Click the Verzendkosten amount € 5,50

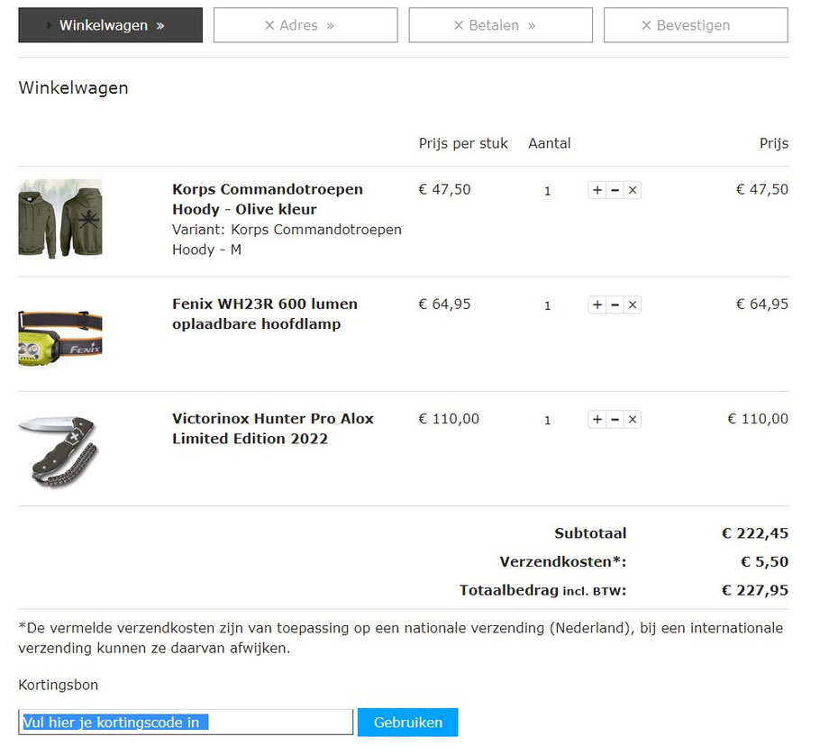click(764, 561)
